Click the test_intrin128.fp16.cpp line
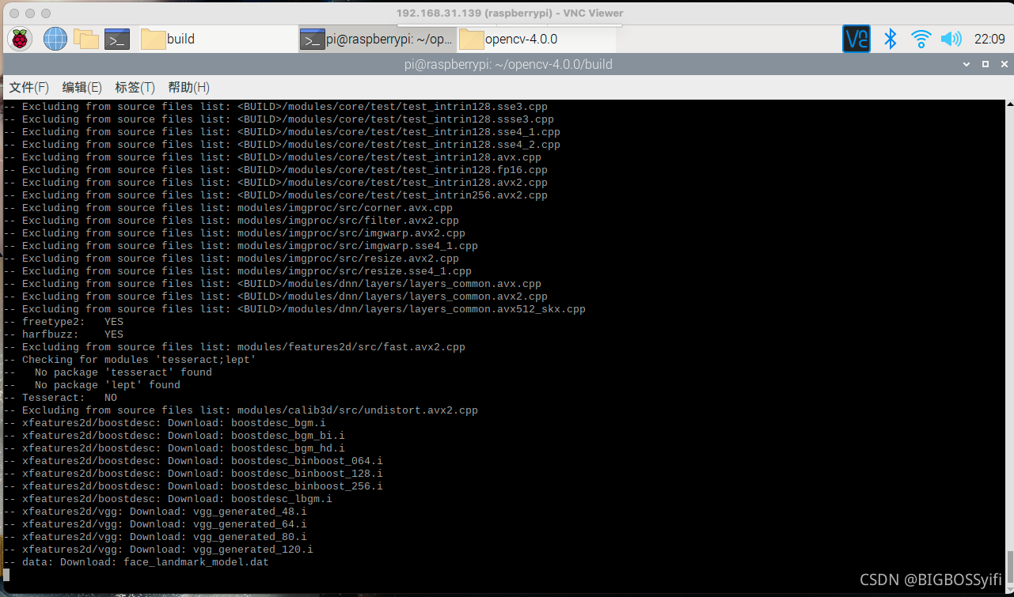 [x=275, y=170]
